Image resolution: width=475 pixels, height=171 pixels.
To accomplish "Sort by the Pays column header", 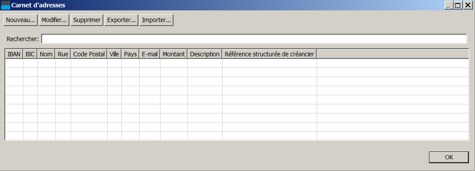I will coord(131,54).
